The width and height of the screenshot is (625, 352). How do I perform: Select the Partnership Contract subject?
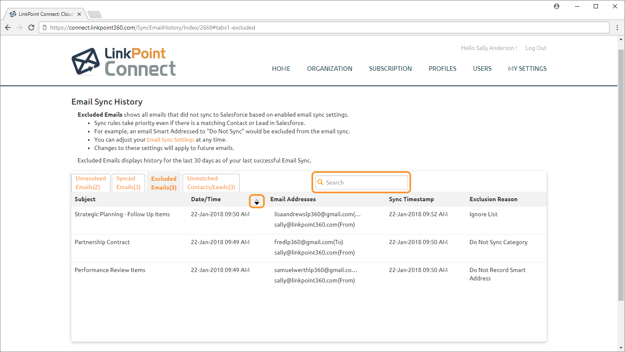pyautogui.click(x=102, y=242)
